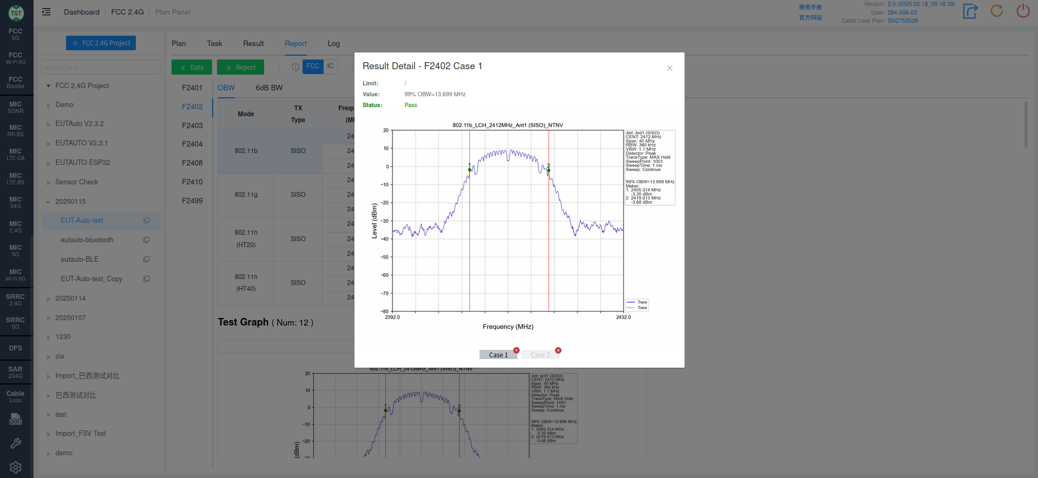Click the right-side vertical scrollbar
The width and height of the screenshot is (1038, 478).
coord(1026,124)
